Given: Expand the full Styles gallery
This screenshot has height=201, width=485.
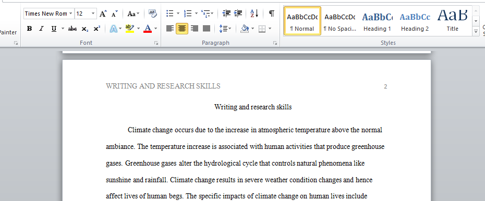Looking at the screenshot, I should [476, 31].
